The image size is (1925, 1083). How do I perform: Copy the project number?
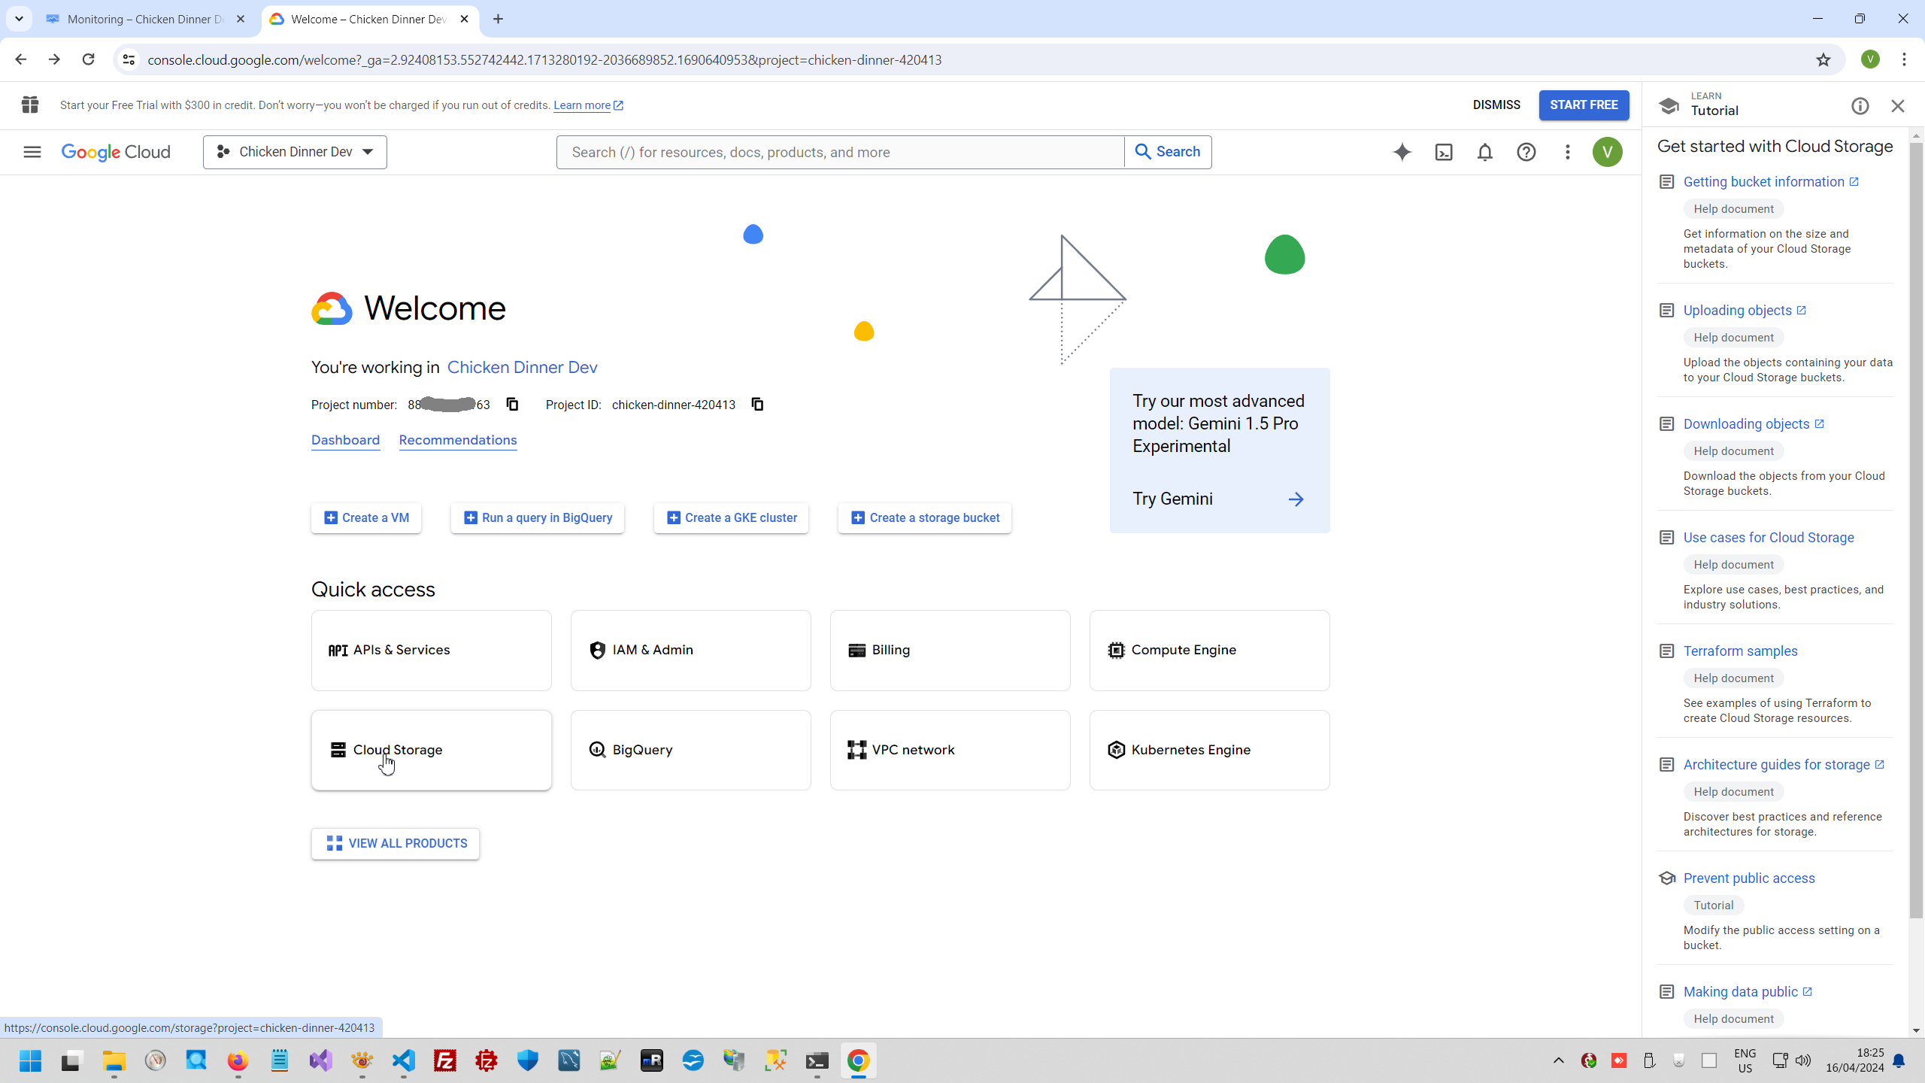pyautogui.click(x=512, y=405)
